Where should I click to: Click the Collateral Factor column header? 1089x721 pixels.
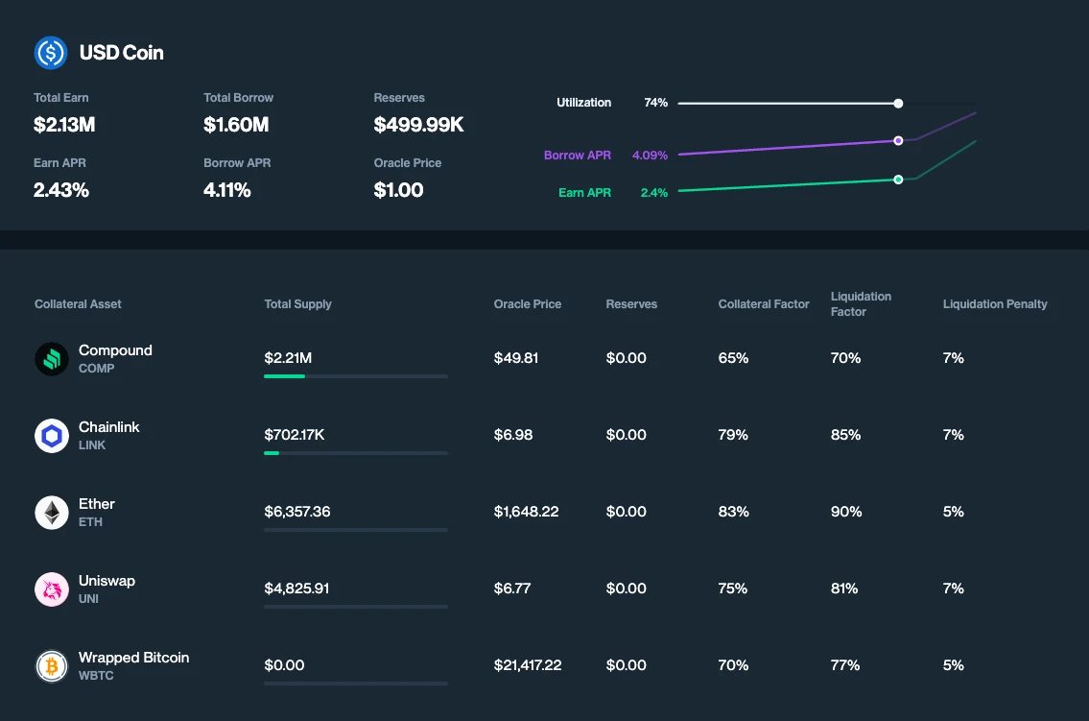pyautogui.click(x=764, y=304)
